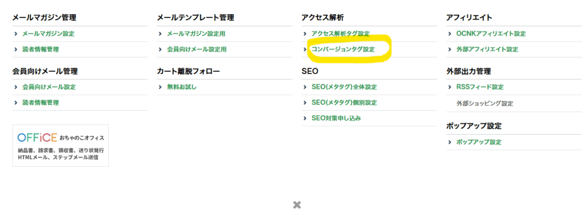The width and height of the screenshot is (587, 215).
Task: Click the arrow next to アクセス解析タグ設定
Action: [305, 34]
